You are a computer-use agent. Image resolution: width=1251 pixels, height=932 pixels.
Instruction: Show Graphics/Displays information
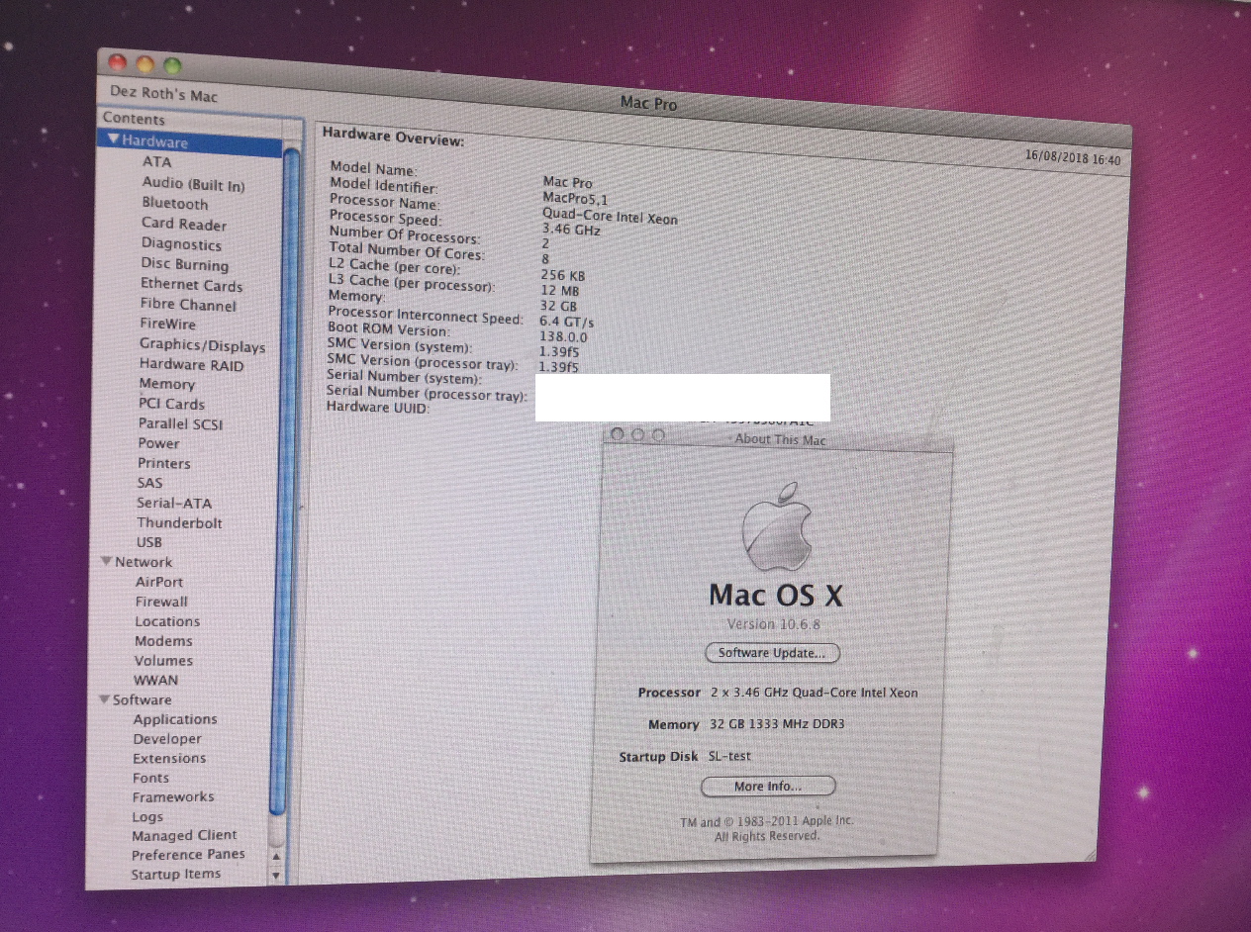click(x=202, y=345)
